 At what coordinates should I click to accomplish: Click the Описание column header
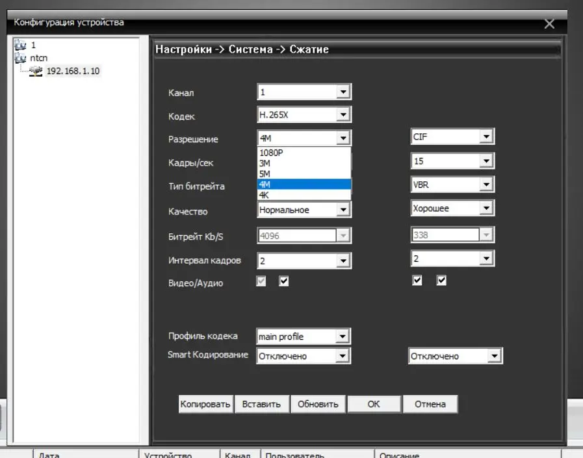pos(468,454)
